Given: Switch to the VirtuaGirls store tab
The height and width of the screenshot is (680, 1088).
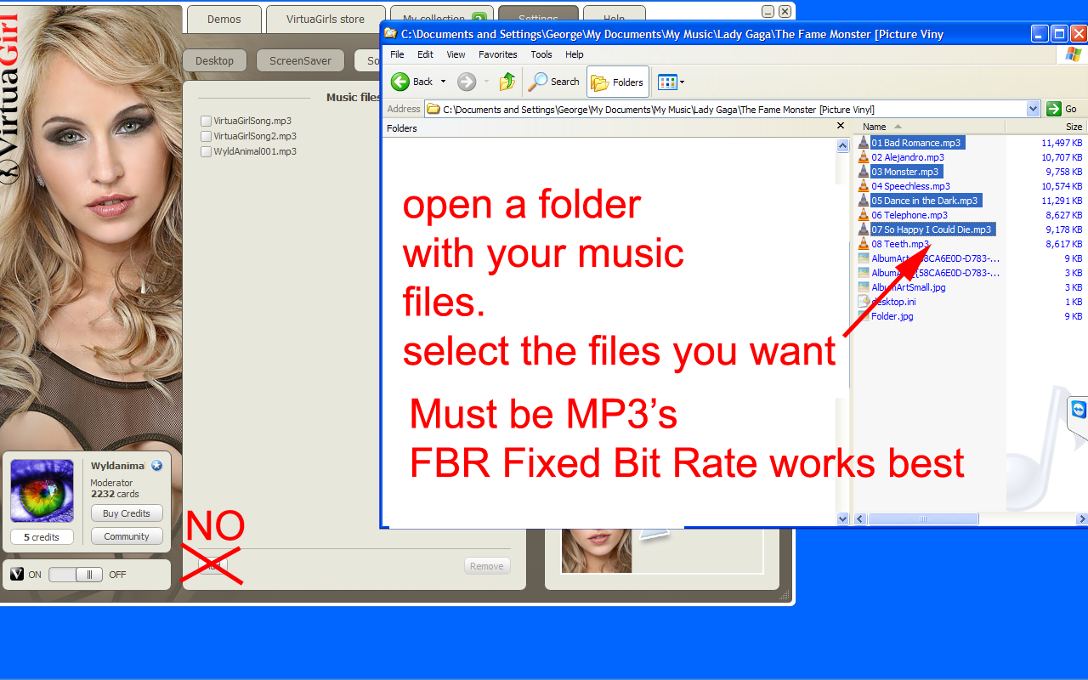Looking at the screenshot, I should tap(326, 19).
